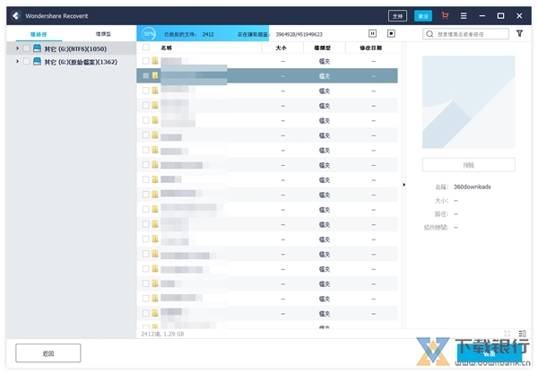This screenshot has height=374, width=538.
Task: Tick the checkbox of the highlighted row
Action: 146,75
